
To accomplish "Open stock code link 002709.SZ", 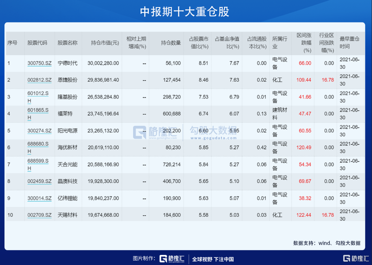I will tap(39, 215).
